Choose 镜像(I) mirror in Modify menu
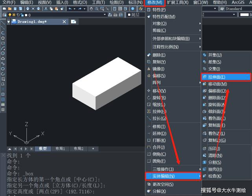This screenshot has width=252, height=196. [x=173, y=69]
